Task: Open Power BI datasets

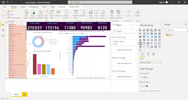Action: pyautogui.click(x=40, y=14)
